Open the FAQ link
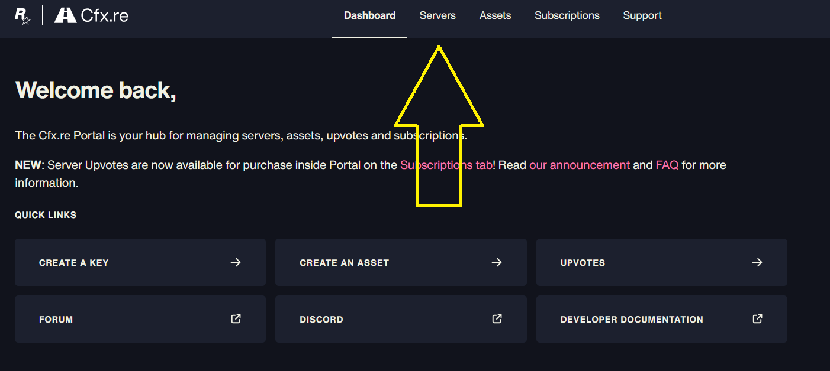This screenshot has width=830, height=371. [x=667, y=165]
